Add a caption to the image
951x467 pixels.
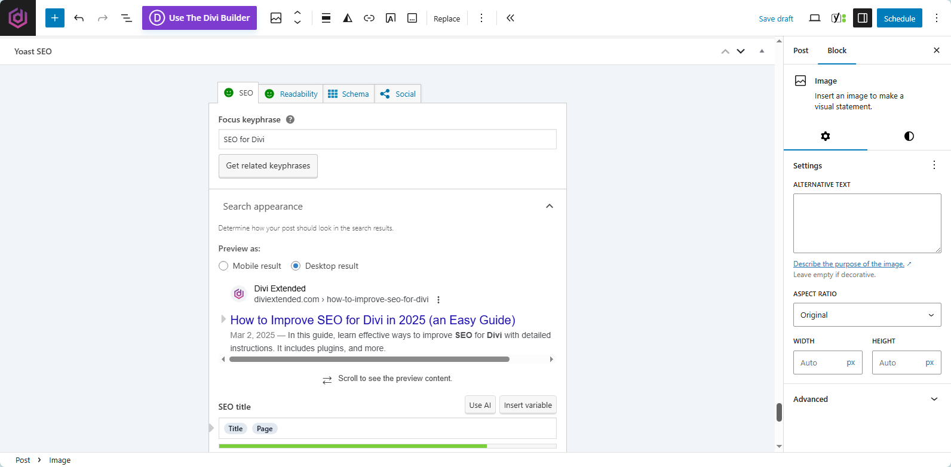tap(412, 18)
